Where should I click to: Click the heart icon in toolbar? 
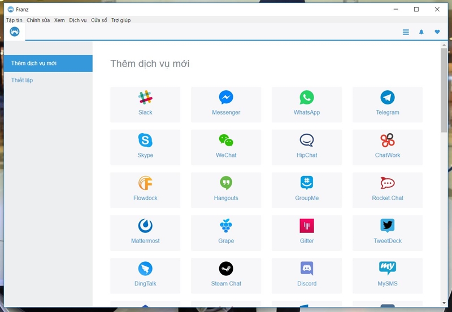tap(437, 32)
